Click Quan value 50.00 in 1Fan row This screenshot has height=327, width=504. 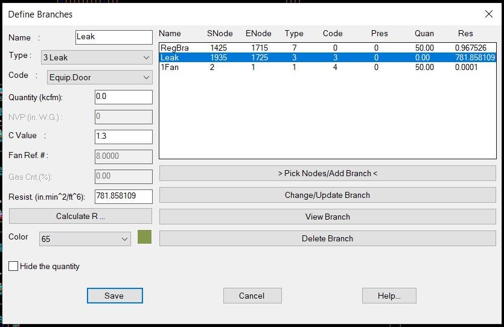coord(424,67)
